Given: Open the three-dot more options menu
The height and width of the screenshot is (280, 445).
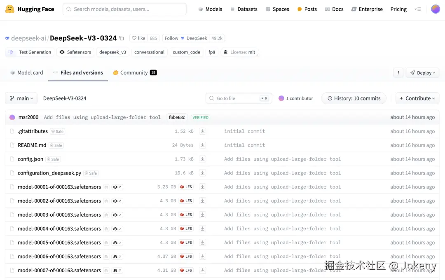Looking at the screenshot, I should pyautogui.click(x=398, y=73).
